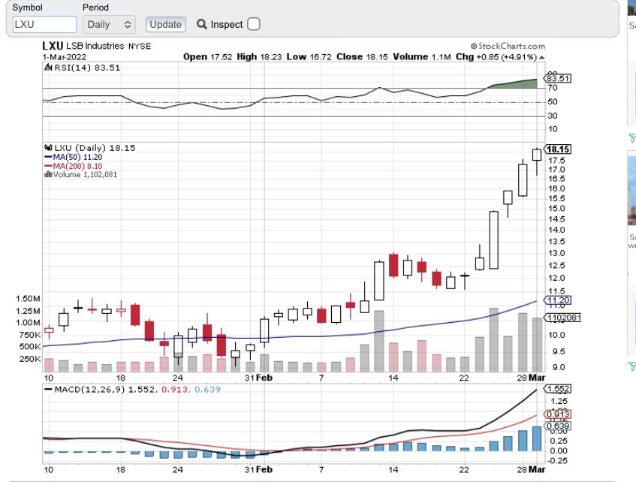Click the MACD signal label 0.913
This screenshot has width=636, height=482.
[557, 414]
